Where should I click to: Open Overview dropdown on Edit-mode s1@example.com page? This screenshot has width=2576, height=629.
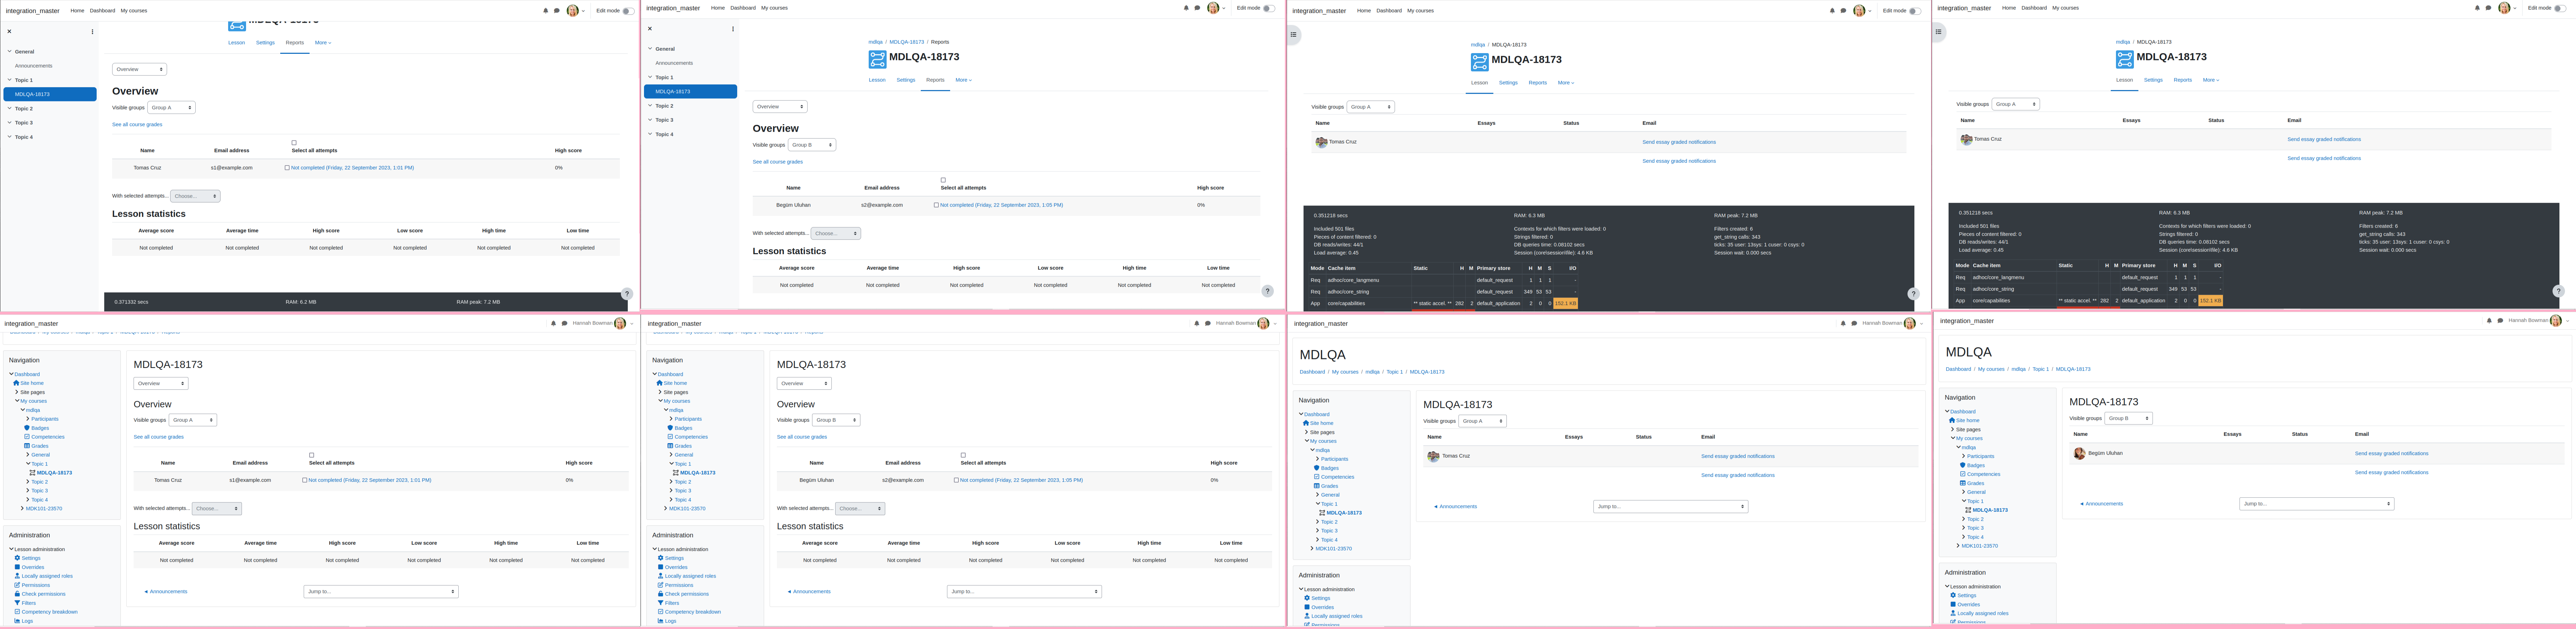(x=139, y=69)
